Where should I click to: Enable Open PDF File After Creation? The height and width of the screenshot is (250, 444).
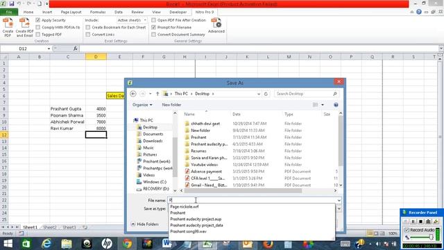(x=153, y=20)
